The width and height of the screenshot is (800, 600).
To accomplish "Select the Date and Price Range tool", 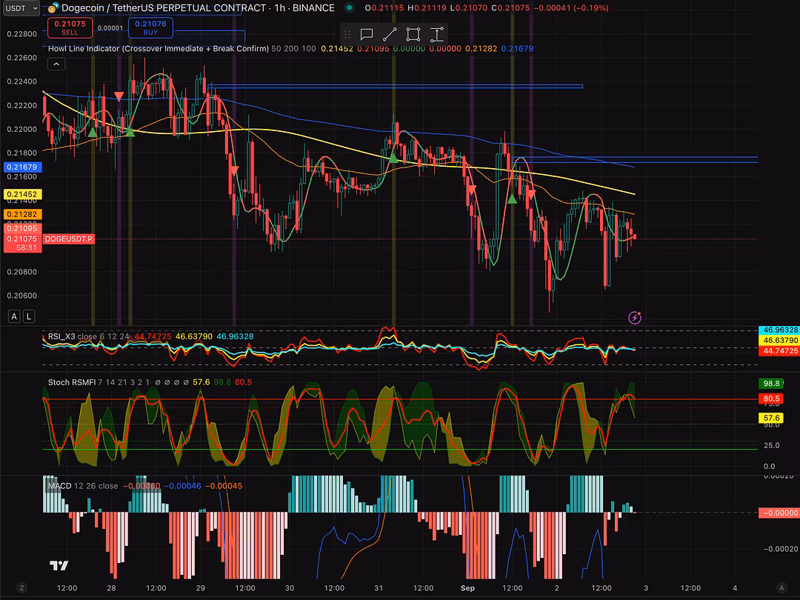I will coord(437,34).
